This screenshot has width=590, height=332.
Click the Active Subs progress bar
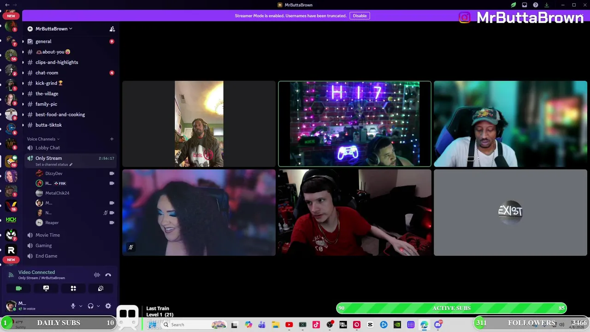452,308
